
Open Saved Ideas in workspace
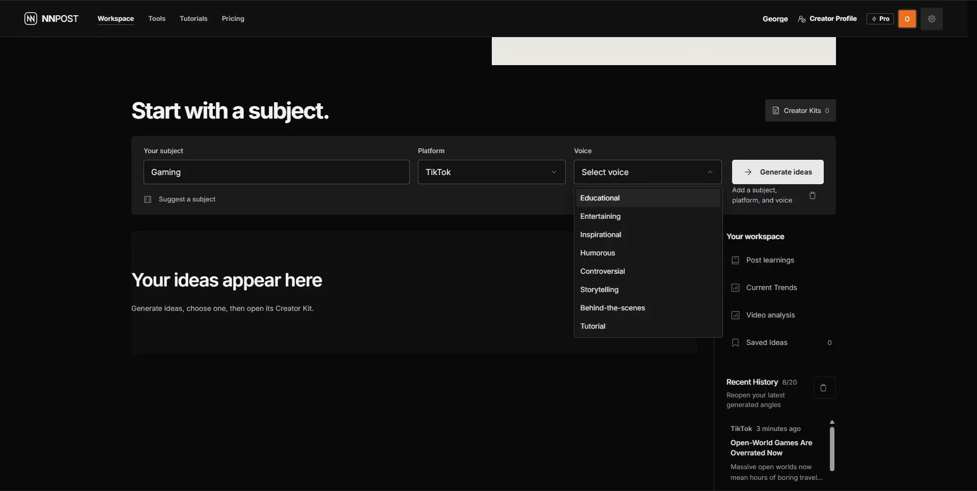click(x=781, y=342)
